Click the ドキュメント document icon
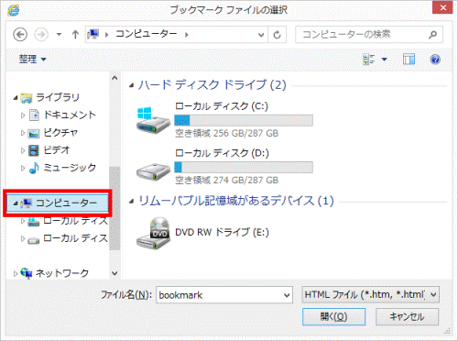This screenshot has height=341, width=458. 34,115
